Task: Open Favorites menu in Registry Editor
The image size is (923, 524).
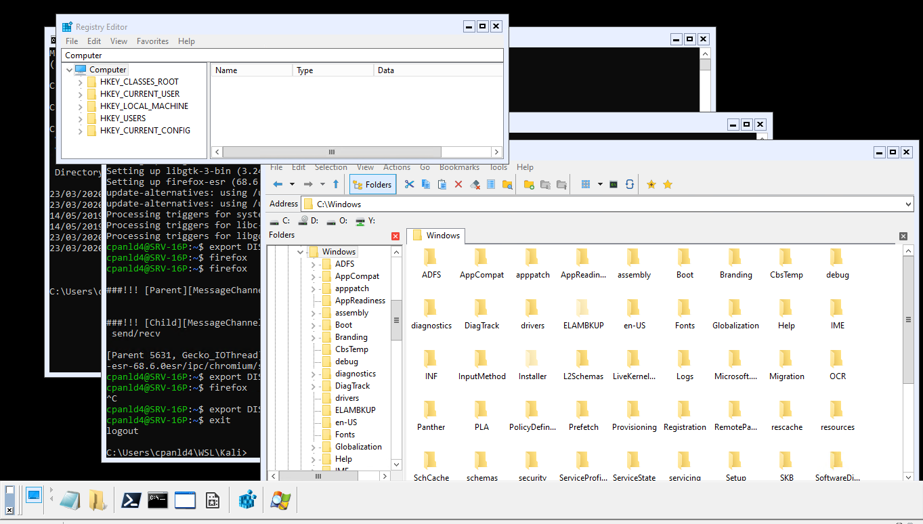Action: pyautogui.click(x=152, y=41)
